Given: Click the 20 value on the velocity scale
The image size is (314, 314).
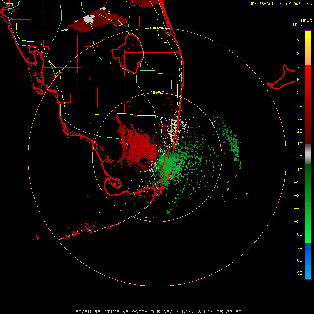Looking at the screenshot, I should 300,131.
